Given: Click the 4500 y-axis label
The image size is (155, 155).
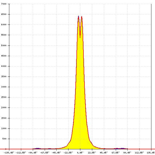Looking at the screenshot, I should point(4,56).
